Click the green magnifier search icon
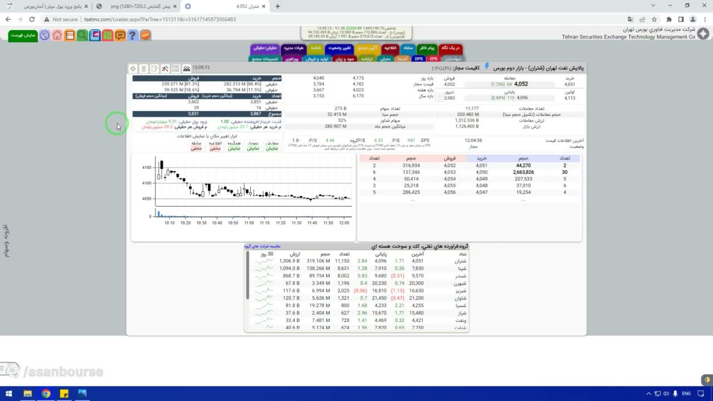Screen dimensions: 713x401 tap(82, 36)
